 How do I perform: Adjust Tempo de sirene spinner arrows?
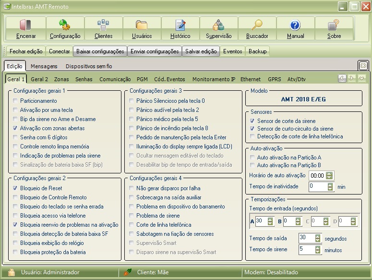pos(318,249)
